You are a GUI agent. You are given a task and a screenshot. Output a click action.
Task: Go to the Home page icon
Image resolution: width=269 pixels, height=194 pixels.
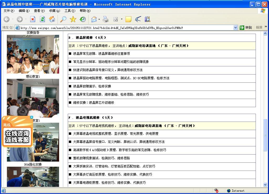pyautogui.click(x=52, y=19)
